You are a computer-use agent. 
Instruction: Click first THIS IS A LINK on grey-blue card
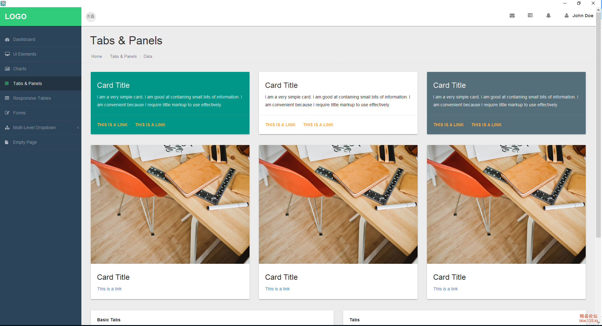[449, 125]
